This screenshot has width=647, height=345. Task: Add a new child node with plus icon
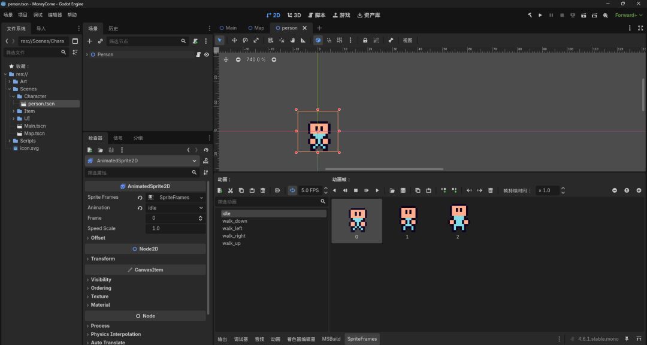pos(89,41)
